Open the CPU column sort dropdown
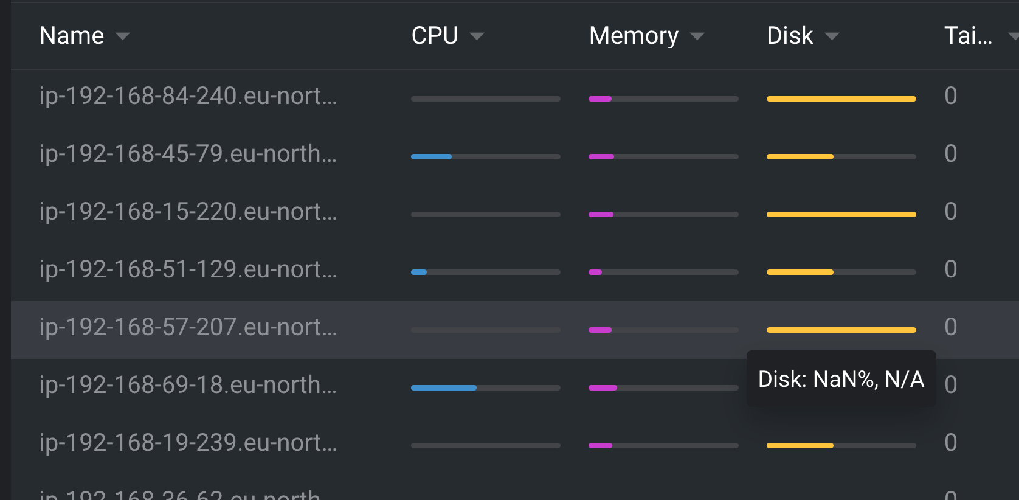 pos(478,36)
